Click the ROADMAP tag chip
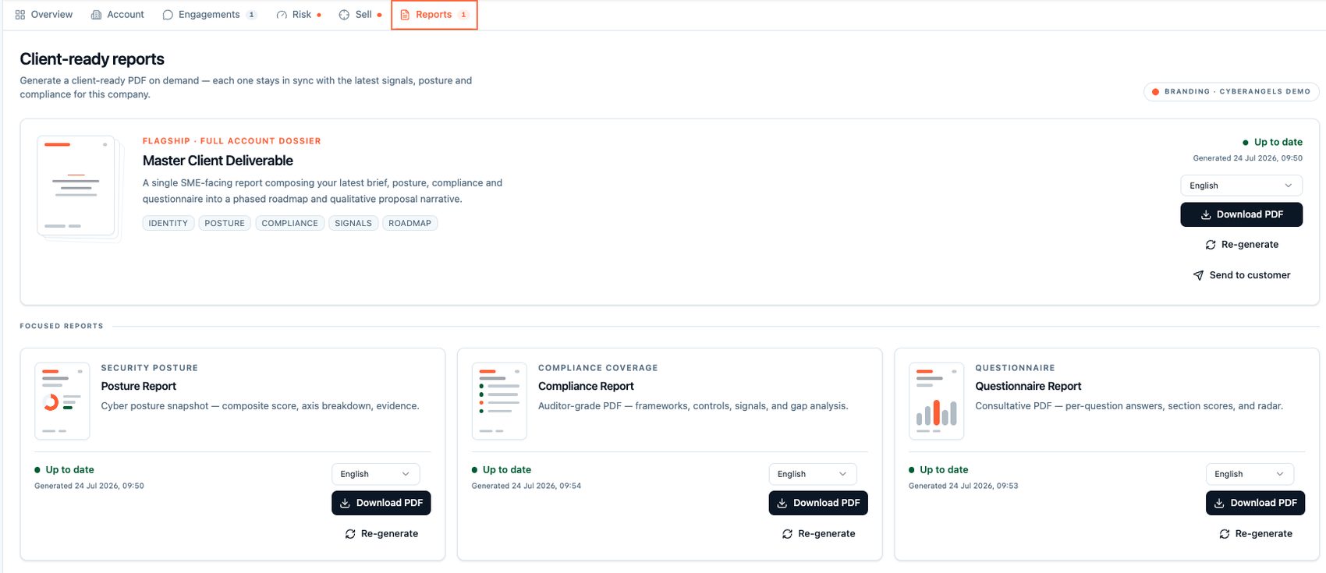Image resolution: width=1326 pixels, height=573 pixels. pos(409,223)
